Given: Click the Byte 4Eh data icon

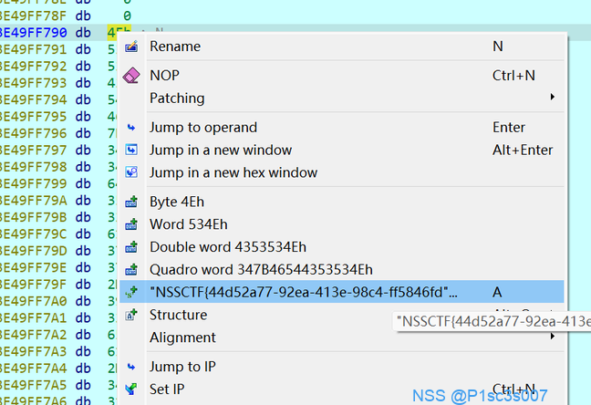Looking at the screenshot, I should tap(131, 202).
